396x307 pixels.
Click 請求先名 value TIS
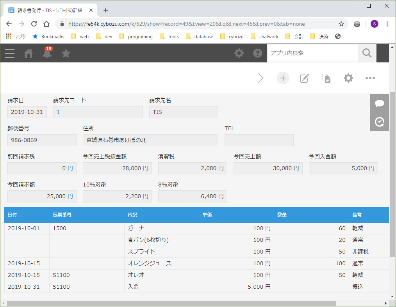click(184, 112)
